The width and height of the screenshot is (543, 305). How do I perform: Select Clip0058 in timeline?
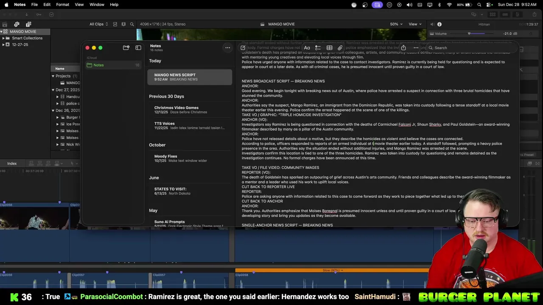pyautogui.click(x=332, y=280)
